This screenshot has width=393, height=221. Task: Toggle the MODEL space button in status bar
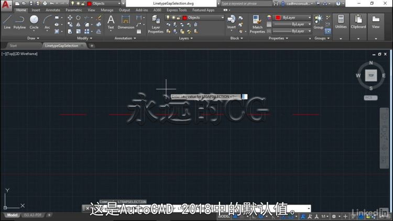pos(224,216)
